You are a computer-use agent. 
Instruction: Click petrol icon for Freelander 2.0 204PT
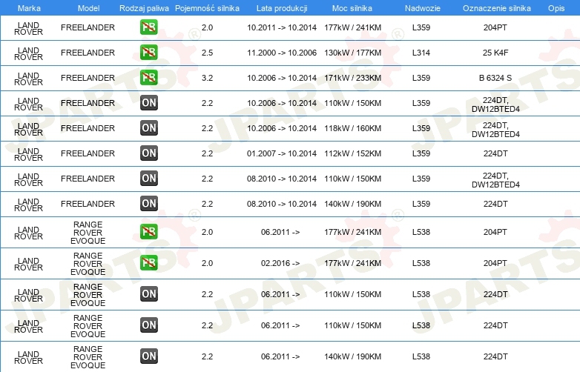[148, 27]
